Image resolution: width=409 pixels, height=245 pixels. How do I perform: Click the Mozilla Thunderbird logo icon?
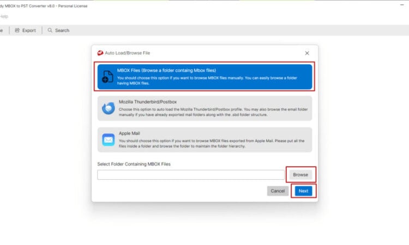coord(108,108)
